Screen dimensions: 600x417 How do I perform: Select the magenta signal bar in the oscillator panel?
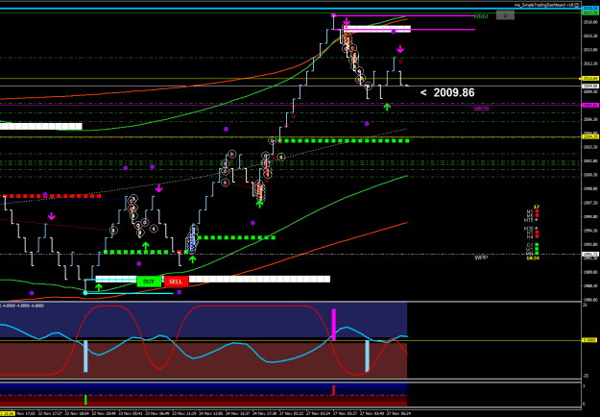(x=334, y=325)
